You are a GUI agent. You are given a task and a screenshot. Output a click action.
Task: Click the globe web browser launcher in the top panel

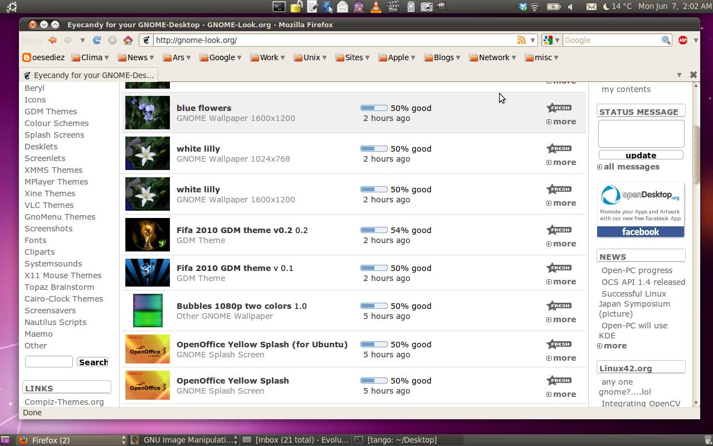tap(328, 7)
